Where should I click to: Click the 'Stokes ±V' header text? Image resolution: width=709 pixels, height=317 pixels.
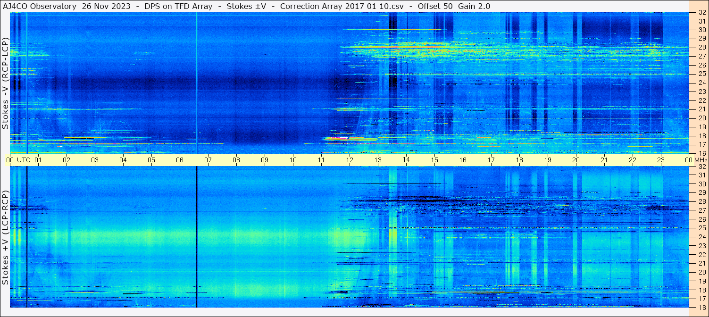pos(245,7)
